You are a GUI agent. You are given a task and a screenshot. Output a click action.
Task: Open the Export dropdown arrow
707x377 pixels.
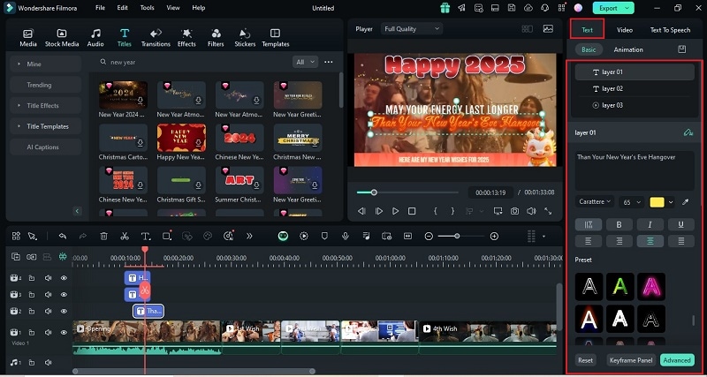[x=627, y=8]
